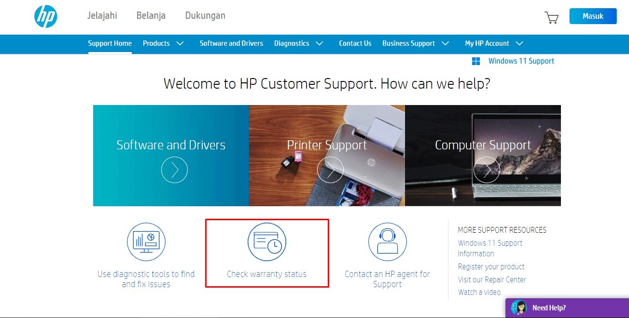Expand the Business Support dropdown
Image resolution: width=629 pixels, height=318 pixels.
[x=415, y=43]
